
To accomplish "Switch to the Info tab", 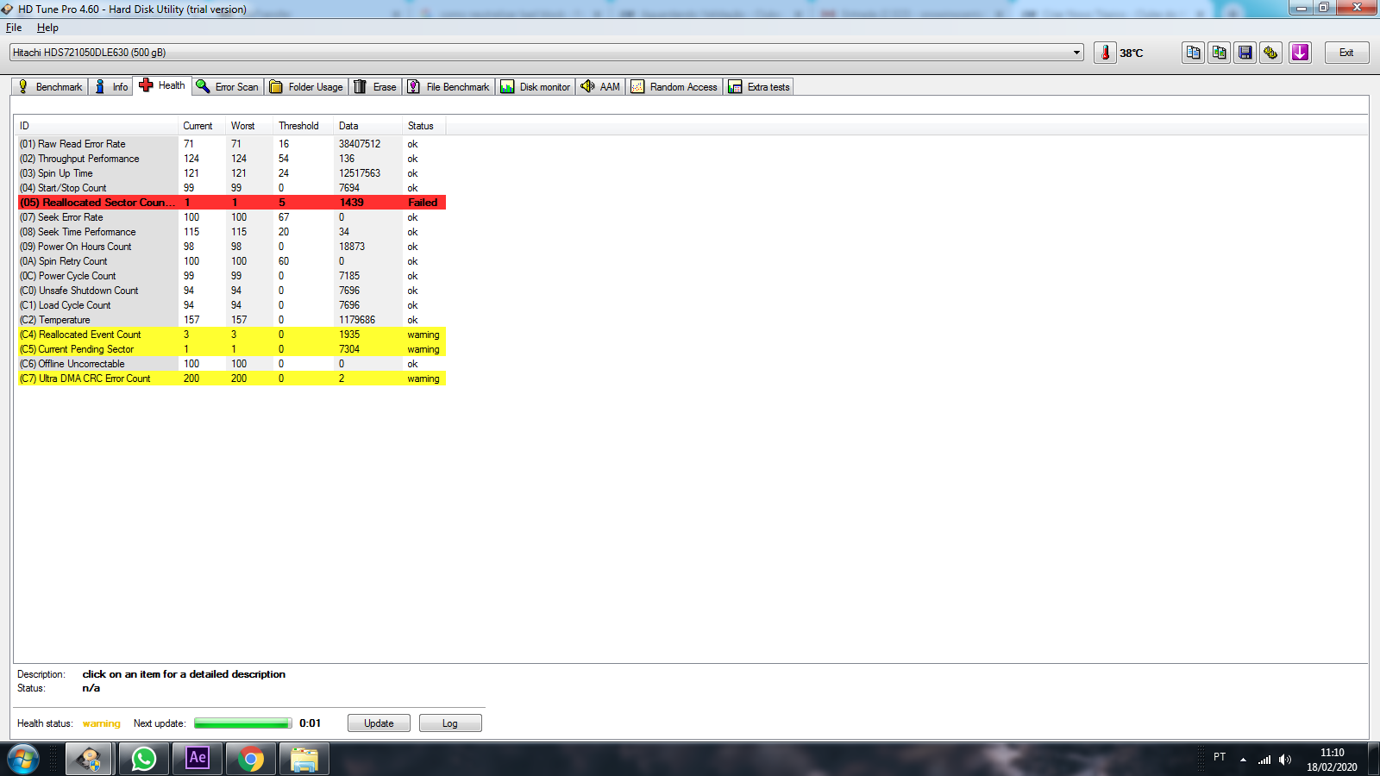I will (111, 87).
